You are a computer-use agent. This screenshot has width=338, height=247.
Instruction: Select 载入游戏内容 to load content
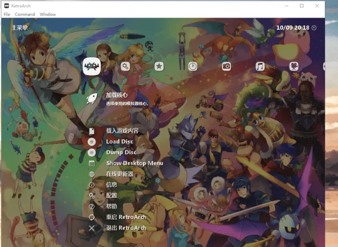coord(122,131)
